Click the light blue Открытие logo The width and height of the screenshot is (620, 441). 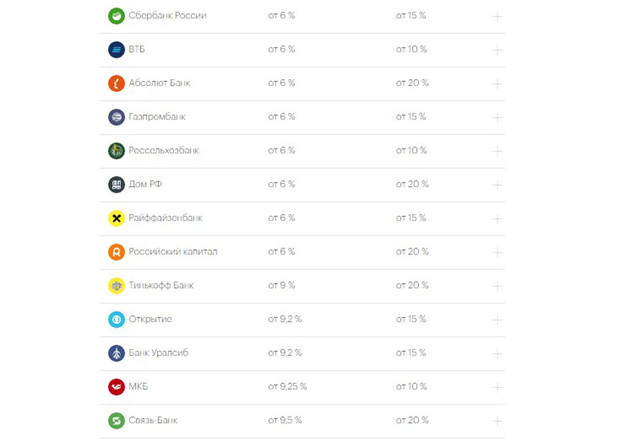tap(116, 319)
